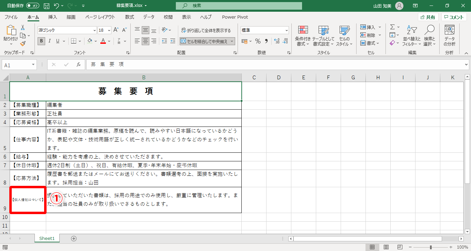The width and height of the screenshot is (471, 251).
Task: Open the Power Pivot tab
Action: click(235, 17)
